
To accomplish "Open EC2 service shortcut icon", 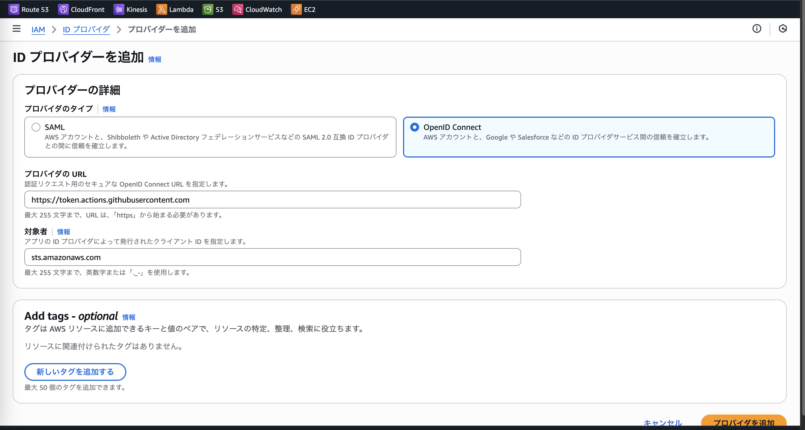I will [x=296, y=9].
